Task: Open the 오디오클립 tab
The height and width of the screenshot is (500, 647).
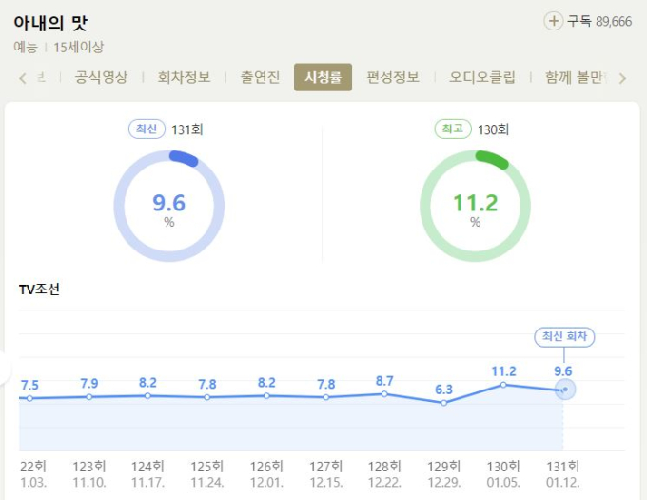Action: 482,77
